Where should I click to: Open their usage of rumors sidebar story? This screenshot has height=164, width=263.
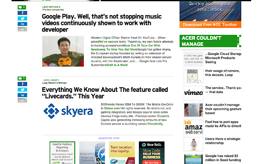[x=222, y=73]
